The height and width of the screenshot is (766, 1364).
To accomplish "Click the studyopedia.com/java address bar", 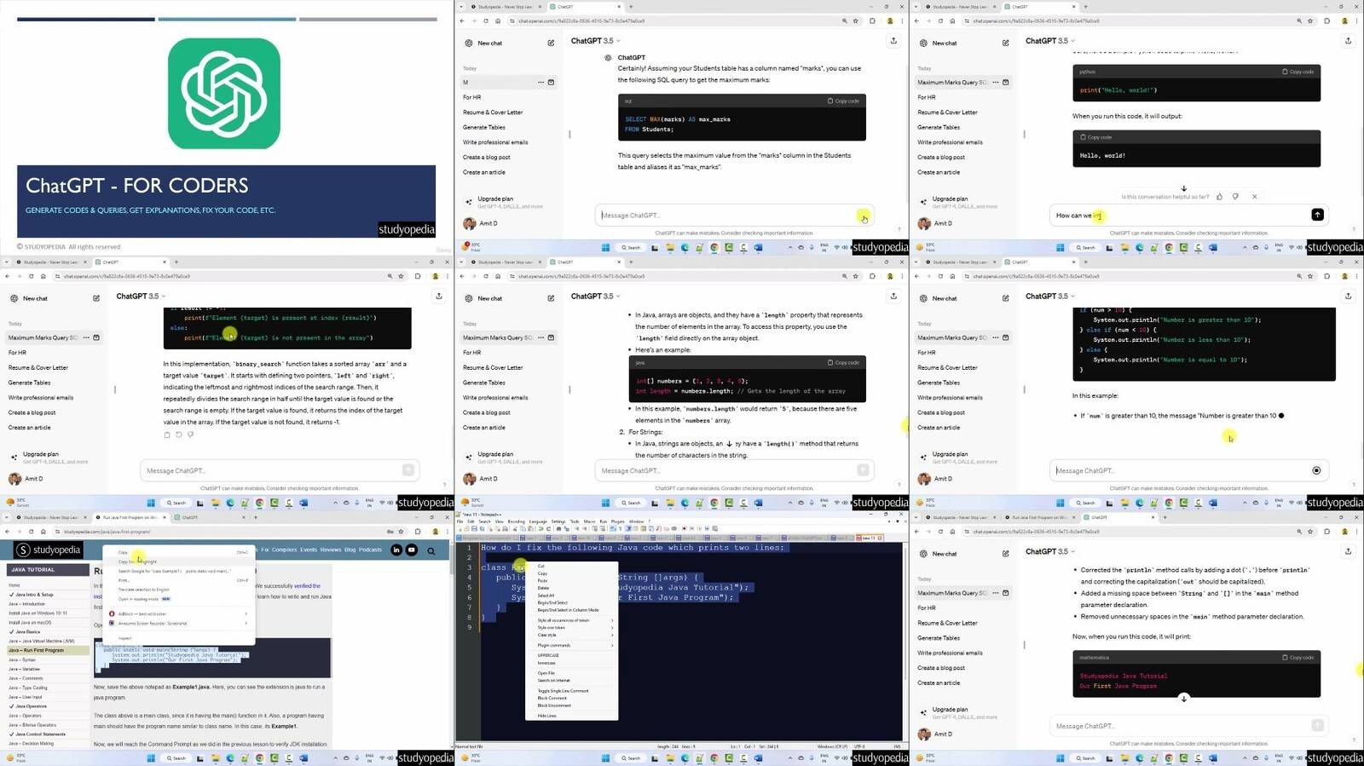I will (226, 532).
